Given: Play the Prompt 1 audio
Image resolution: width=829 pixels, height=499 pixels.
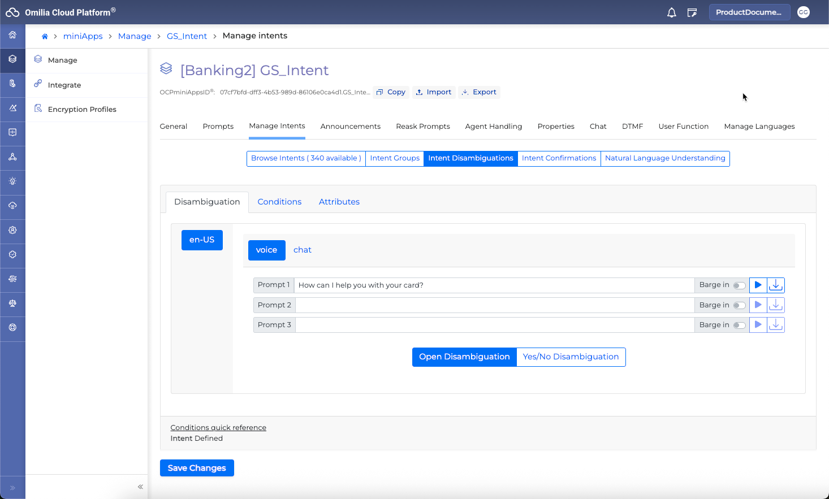Looking at the screenshot, I should pyautogui.click(x=758, y=285).
